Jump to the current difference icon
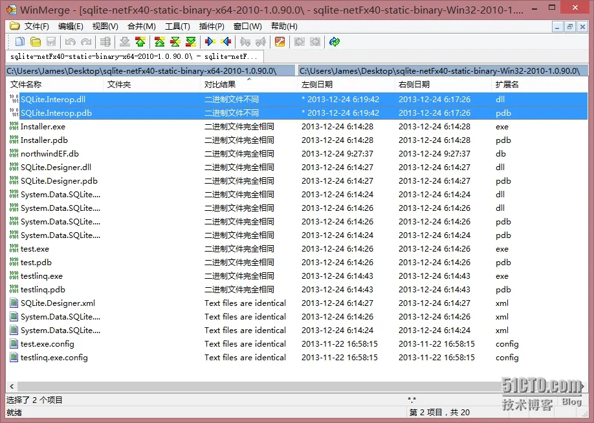The image size is (594, 423). (175, 41)
